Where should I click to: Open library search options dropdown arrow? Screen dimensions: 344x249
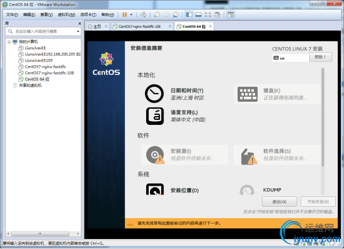(78, 32)
